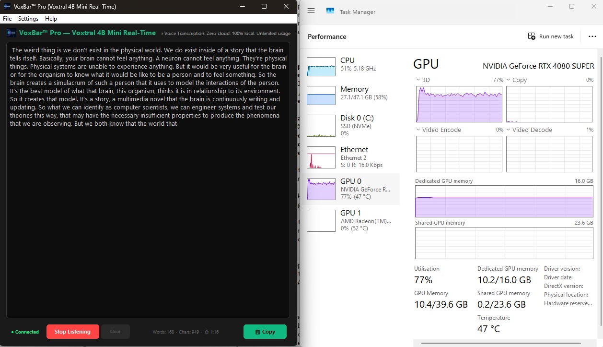Open the File menu in VoxBar
The width and height of the screenshot is (603, 347).
[7, 18]
